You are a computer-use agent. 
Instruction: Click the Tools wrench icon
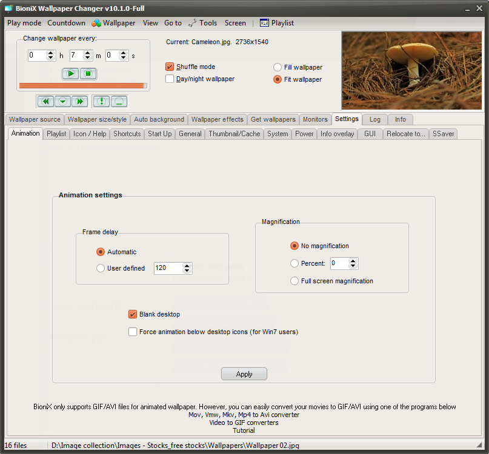(x=193, y=23)
